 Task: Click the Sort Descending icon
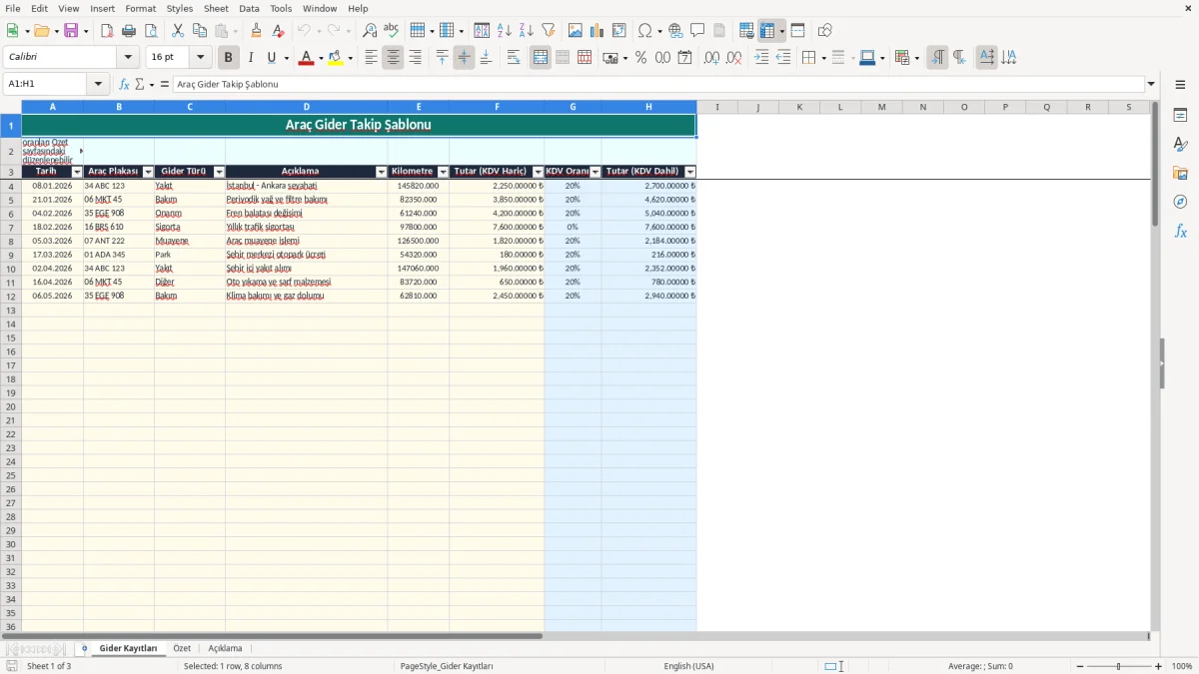point(527,31)
